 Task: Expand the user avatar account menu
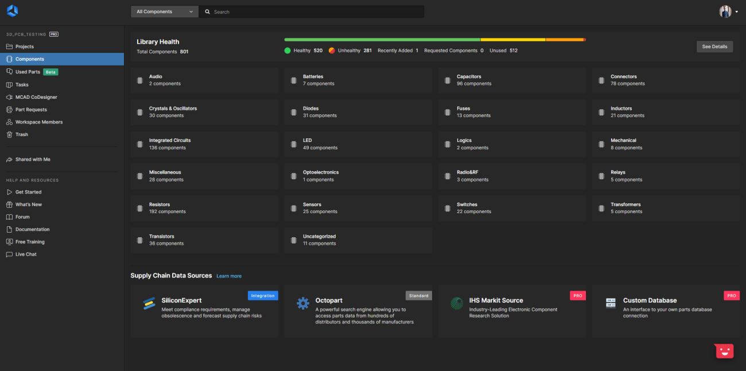click(x=728, y=11)
